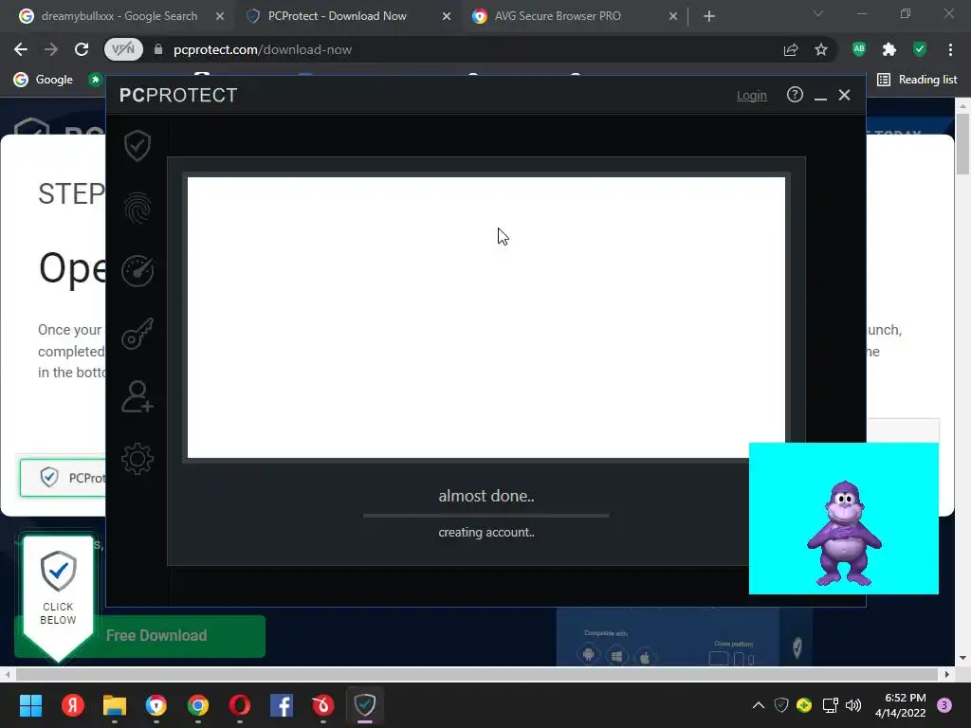Open the Reading list panel

pos(918,80)
